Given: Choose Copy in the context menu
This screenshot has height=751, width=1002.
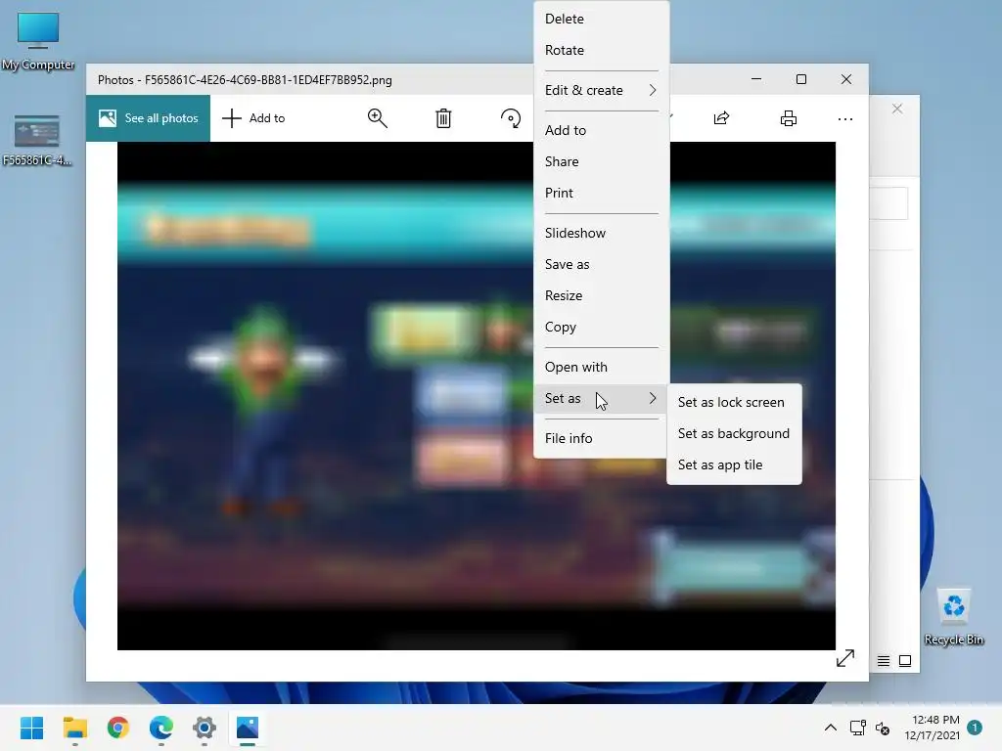Looking at the screenshot, I should (602, 327).
